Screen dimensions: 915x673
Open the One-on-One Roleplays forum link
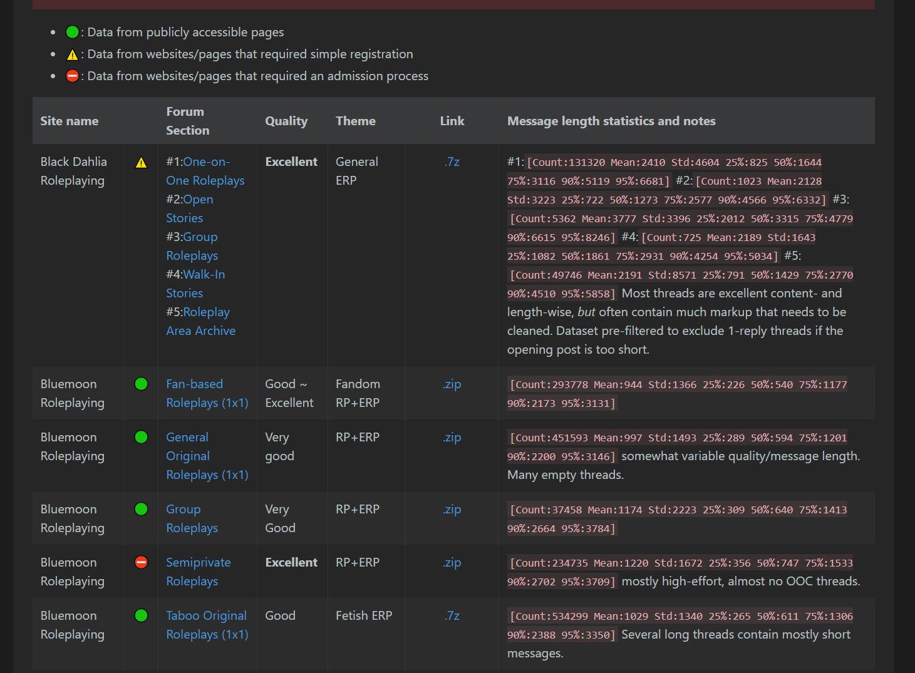click(x=205, y=171)
